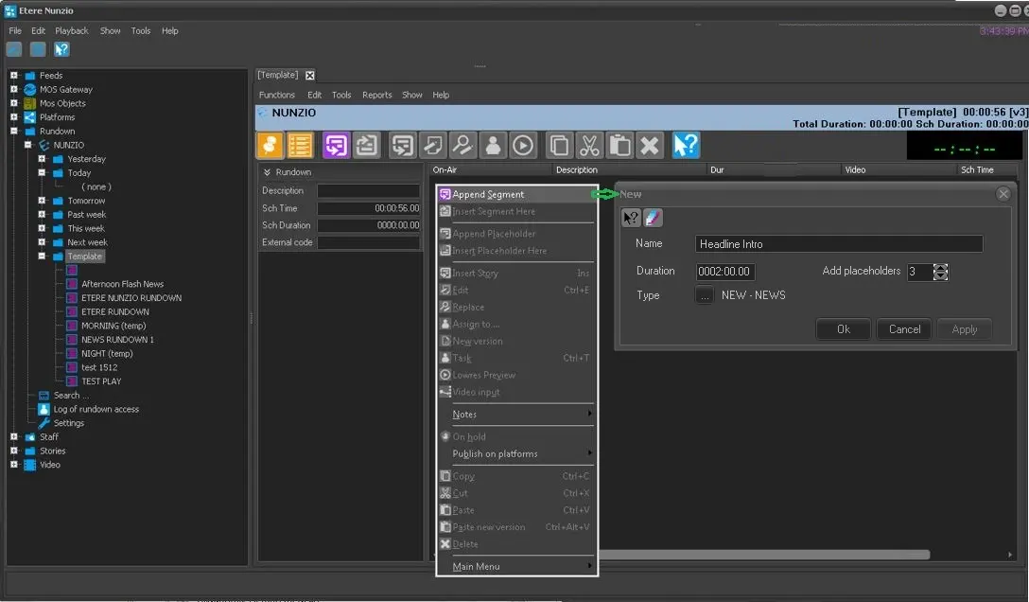Click the X delete icon in the toolbar
Image resolution: width=1029 pixels, height=602 pixels.
649,145
